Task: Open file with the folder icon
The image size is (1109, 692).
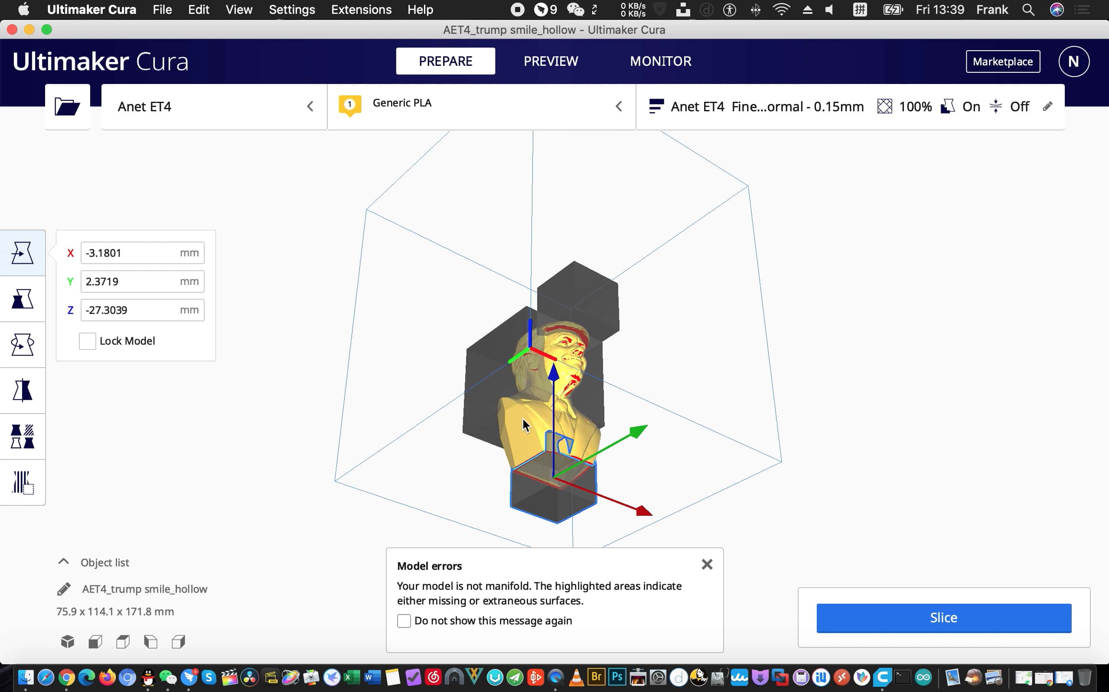Action: coord(67,107)
